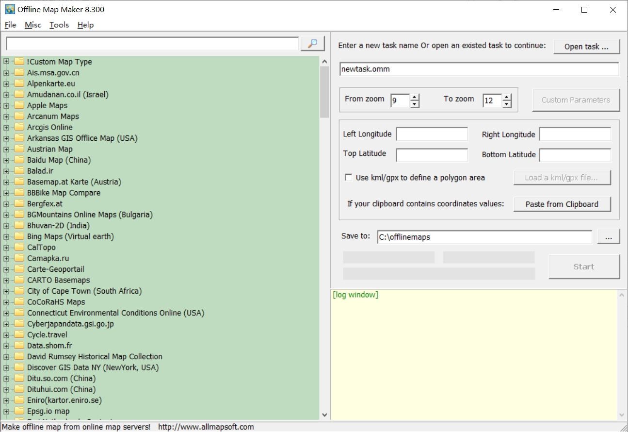This screenshot has height=432, width=628.
Task: Click the CoCoRaHS Maps folder icon
Action: [x=19, y=302]
